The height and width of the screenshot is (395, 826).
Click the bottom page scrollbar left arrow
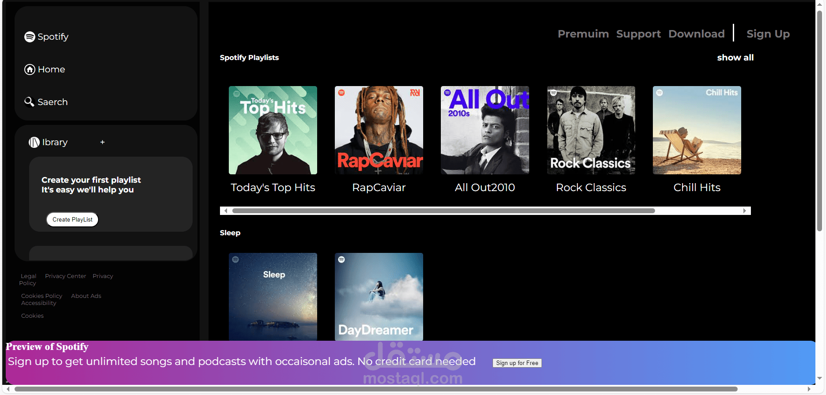[8, 389]
